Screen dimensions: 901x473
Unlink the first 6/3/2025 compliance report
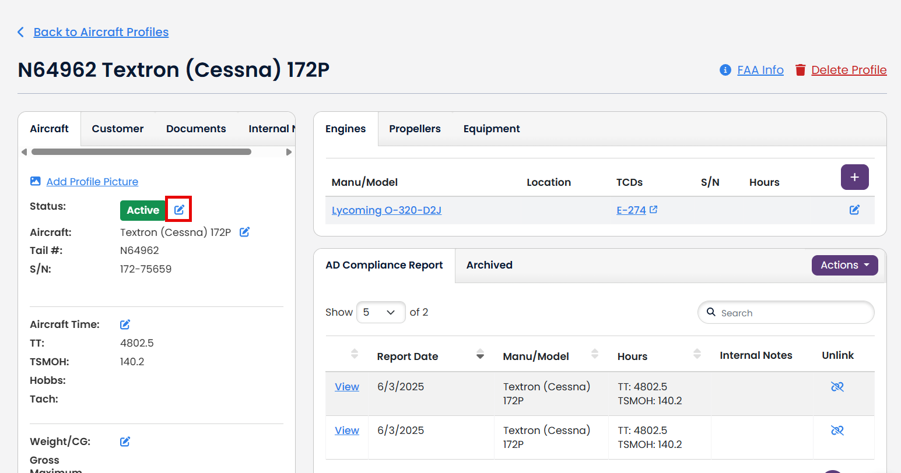pyautogui.click(x=837, y=387)
